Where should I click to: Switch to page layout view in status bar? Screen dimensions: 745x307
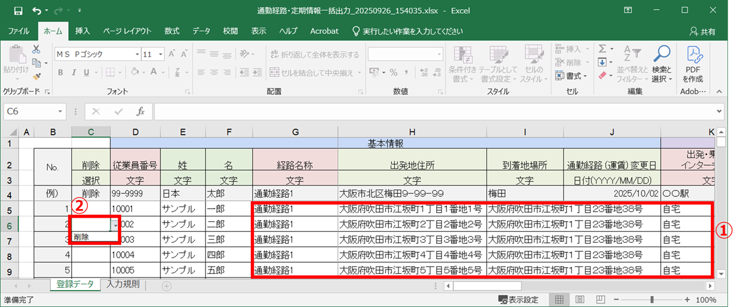580,300
